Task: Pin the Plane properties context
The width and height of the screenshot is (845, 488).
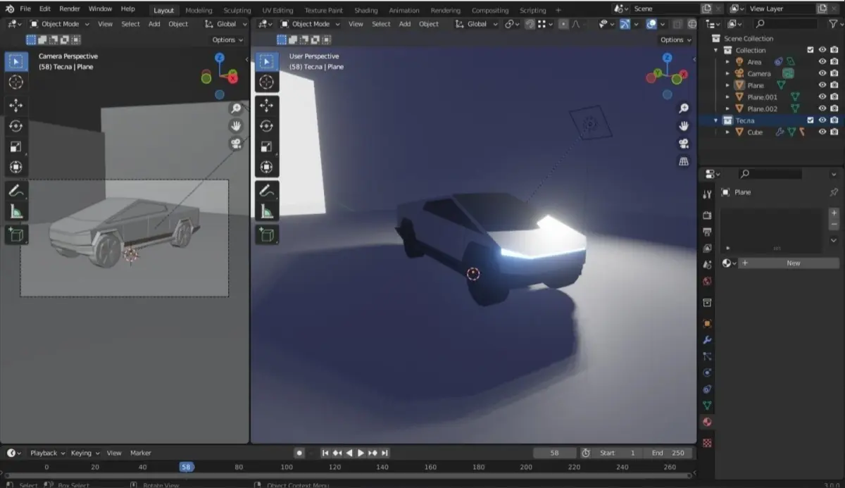Action: pyautogui.click(x=834, y=192)
